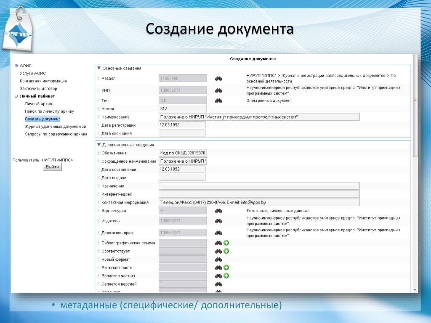Open Заключить договор menu item

(38, 88)
